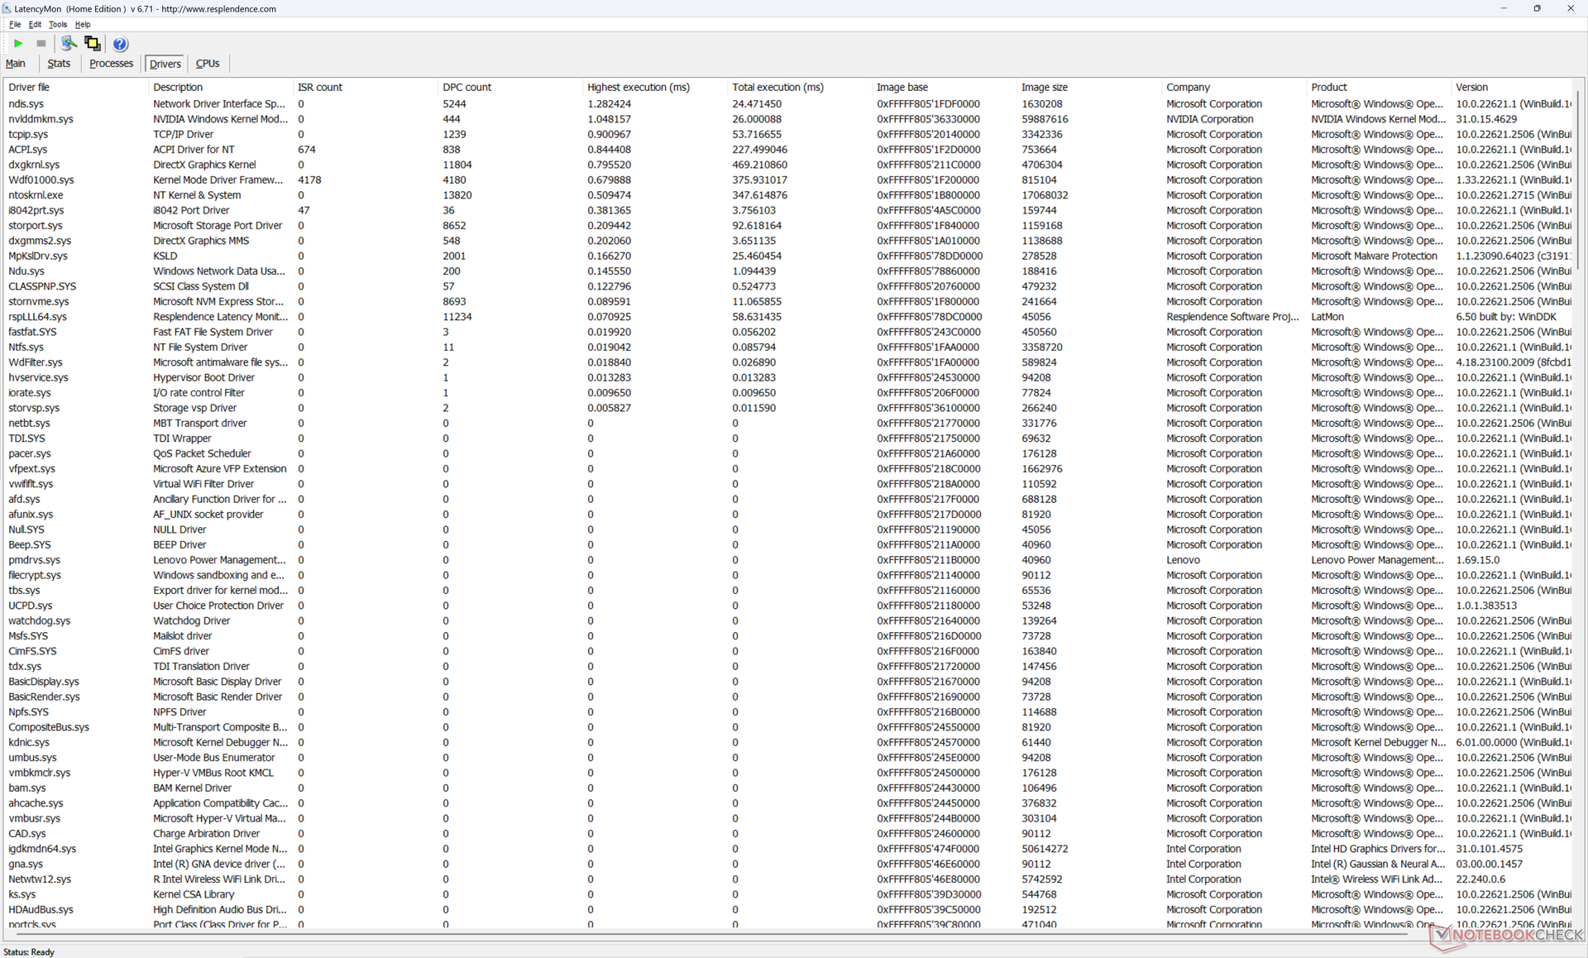Click the Microsoft Malware Protection product cell
This screenshot has width=1588, height=958.
pyautogui.click(x=1374, y=256)
